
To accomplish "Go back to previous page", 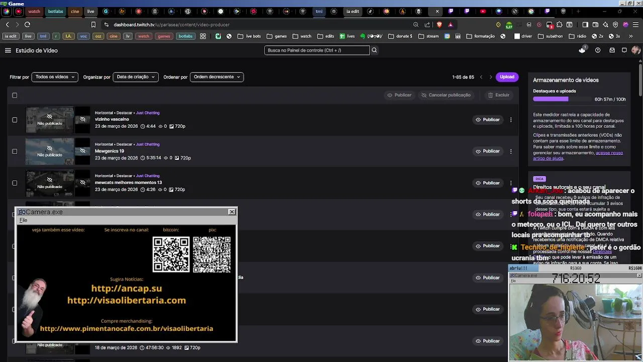I will (7, 25).
